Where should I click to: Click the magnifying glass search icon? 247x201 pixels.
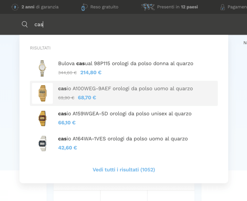tap(25, 24)
